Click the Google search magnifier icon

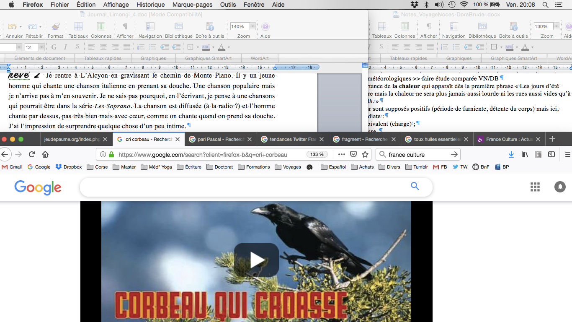click(415, 186)
